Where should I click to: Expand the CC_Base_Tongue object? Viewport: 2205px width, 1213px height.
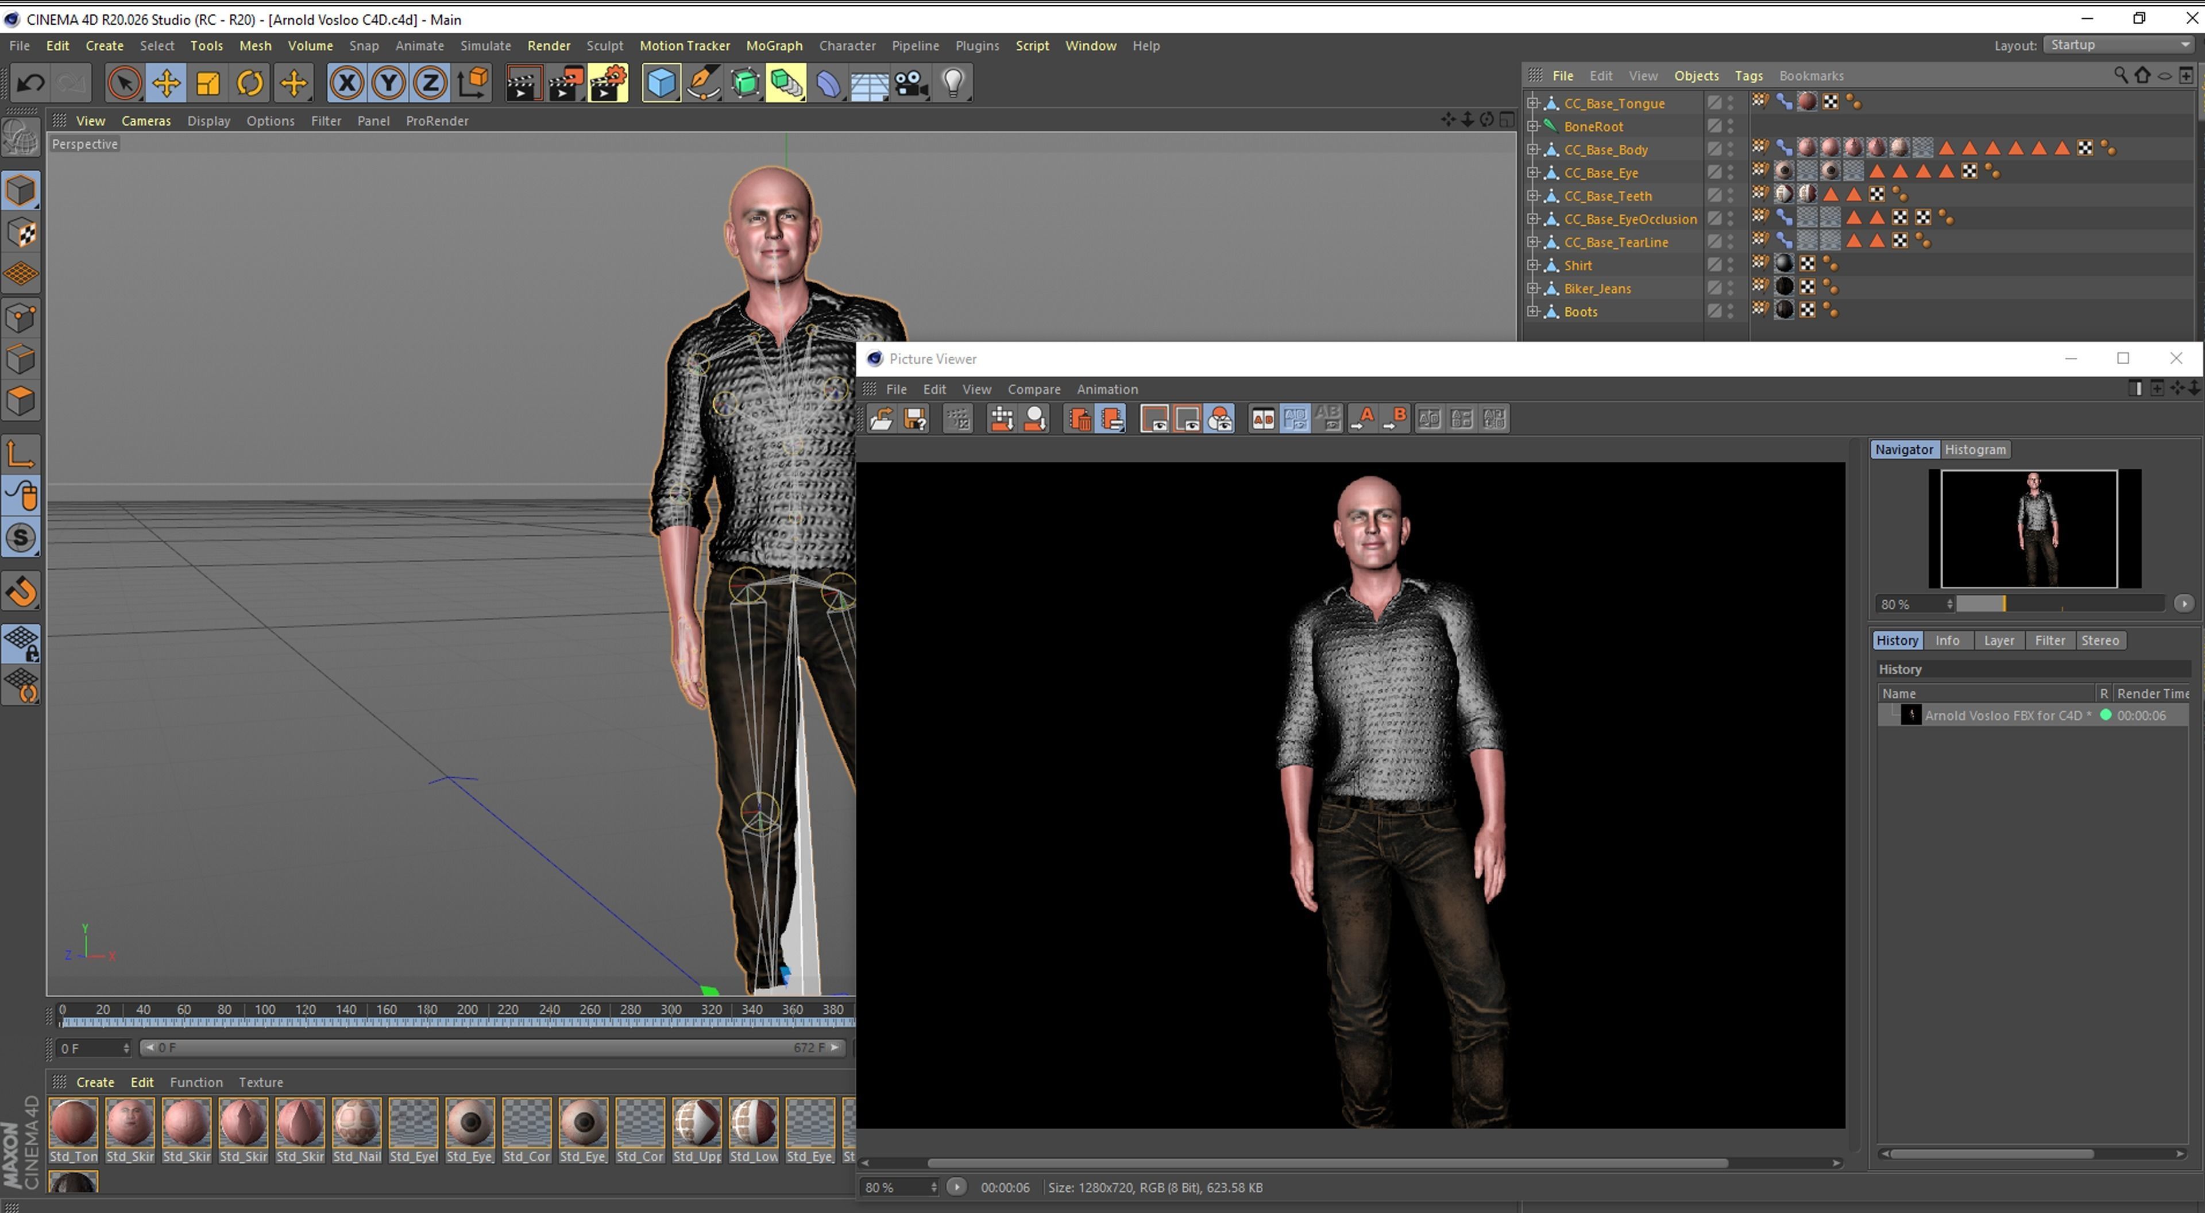point(1533,103)
